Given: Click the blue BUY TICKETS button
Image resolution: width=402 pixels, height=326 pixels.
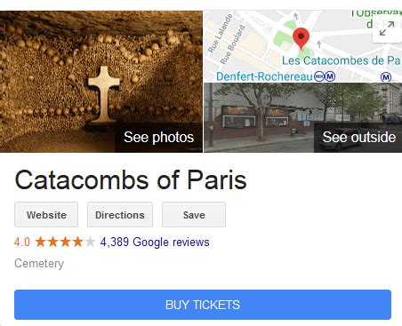Looking at the screenshot, I should click(x=203, y=305).
